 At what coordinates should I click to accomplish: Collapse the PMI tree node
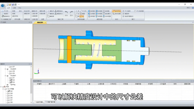[x=1, y=87]
